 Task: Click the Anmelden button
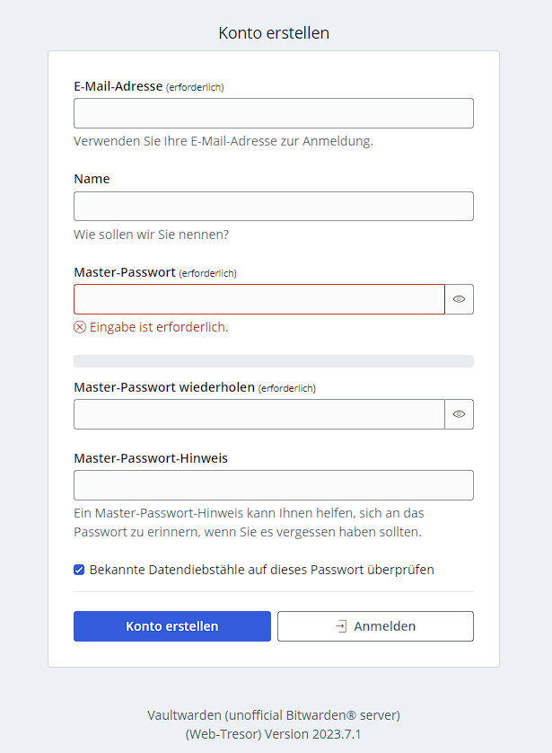pos(375,626)
